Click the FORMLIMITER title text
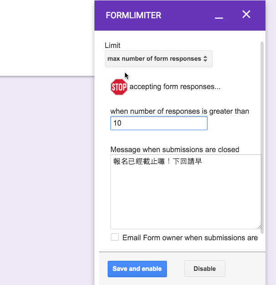 pyautogui.click(x=134, y=15)
